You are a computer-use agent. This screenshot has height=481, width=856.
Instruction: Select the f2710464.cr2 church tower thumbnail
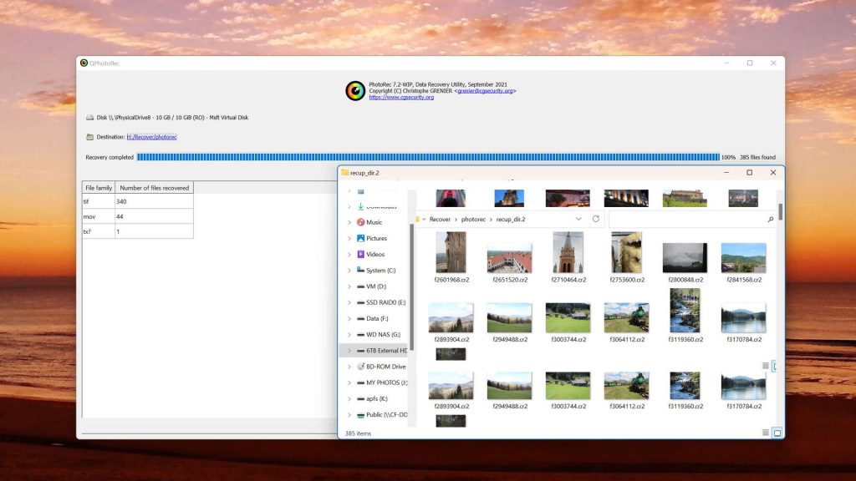tap(568, 253)
